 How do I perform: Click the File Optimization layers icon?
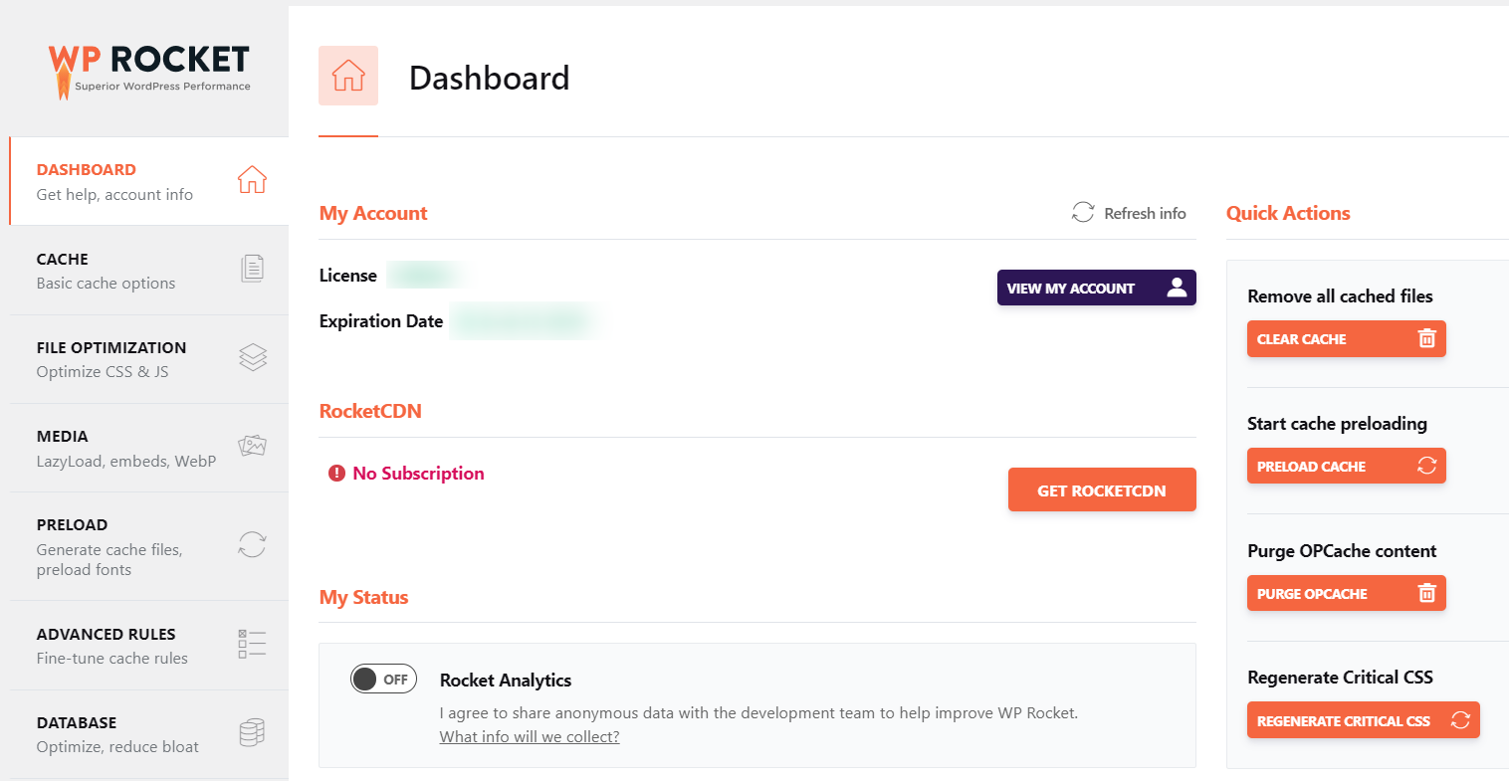253,357
